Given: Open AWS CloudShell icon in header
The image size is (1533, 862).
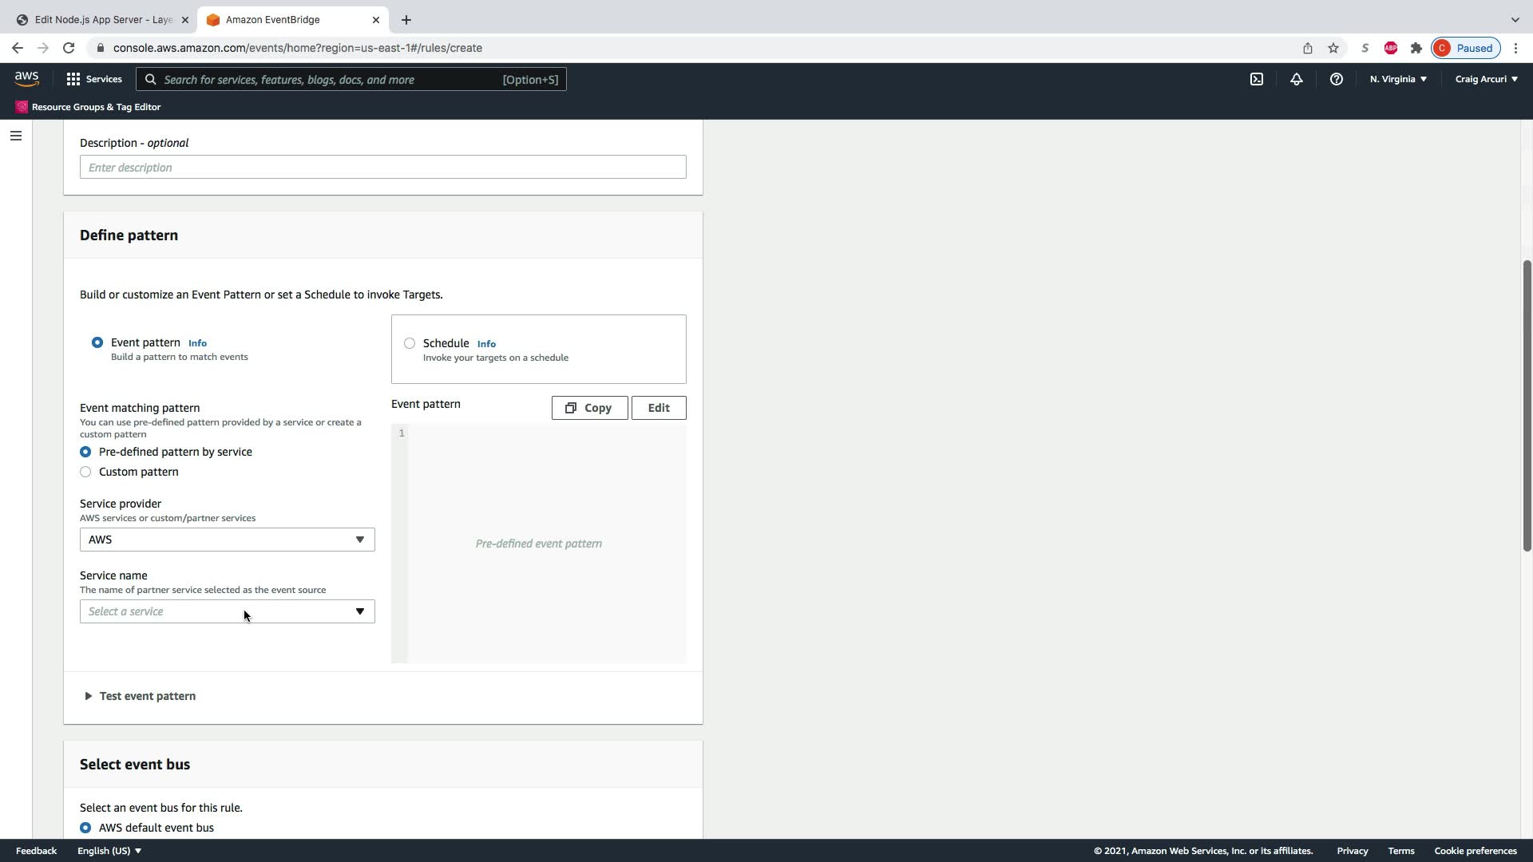Looking at the screenshot, I should [1257, 79].
